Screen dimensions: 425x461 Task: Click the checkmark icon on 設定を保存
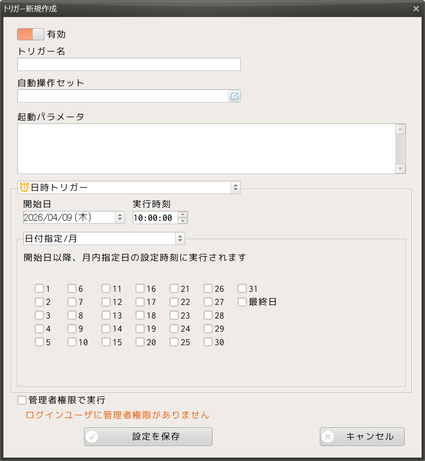coord(92,437)
